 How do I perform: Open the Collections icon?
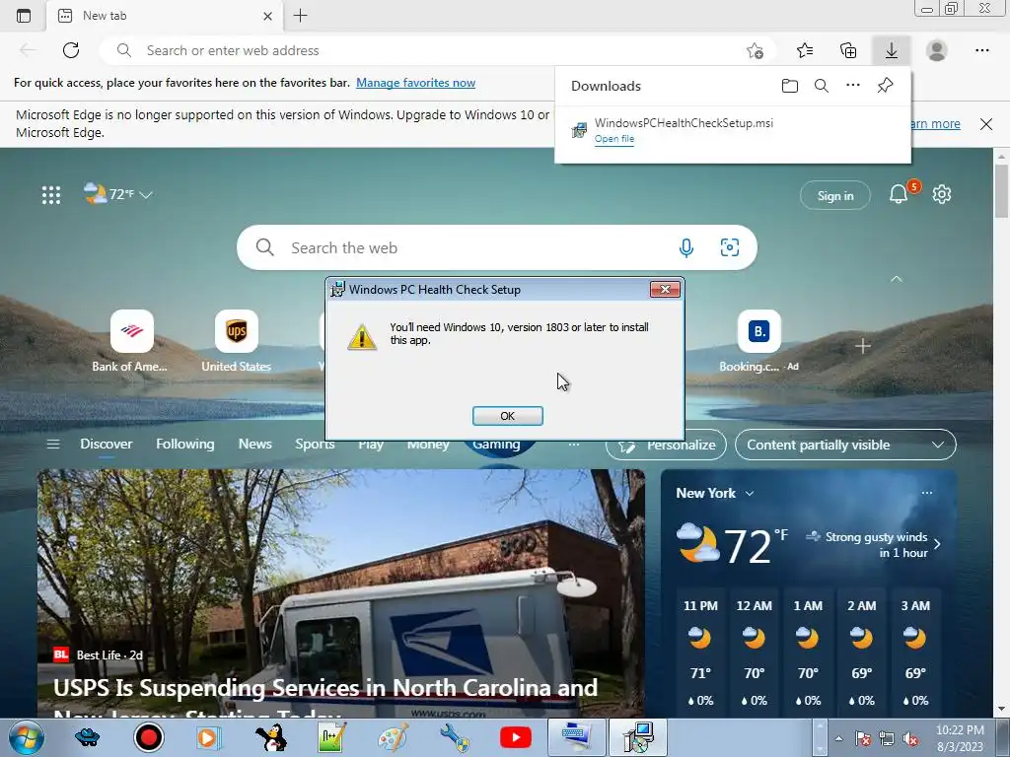(848, 50)
